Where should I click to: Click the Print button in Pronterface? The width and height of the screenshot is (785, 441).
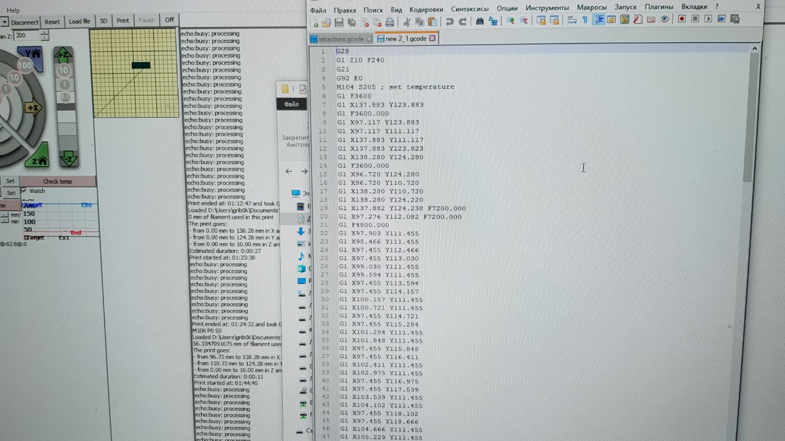[x=123, y=20]
